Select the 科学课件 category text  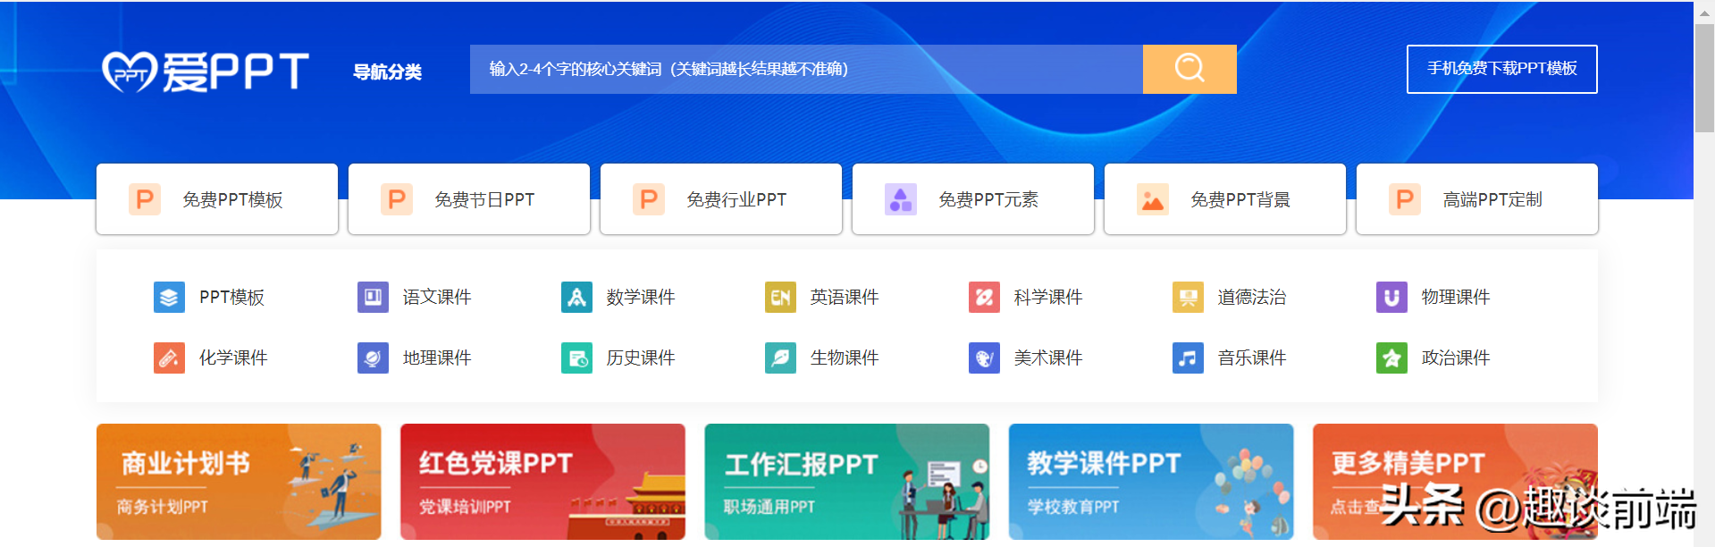tap(1048, 297)
